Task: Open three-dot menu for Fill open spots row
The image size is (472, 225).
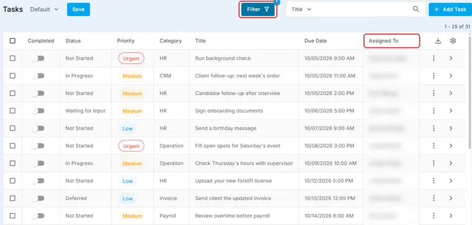Action: [x=433, y=145]
